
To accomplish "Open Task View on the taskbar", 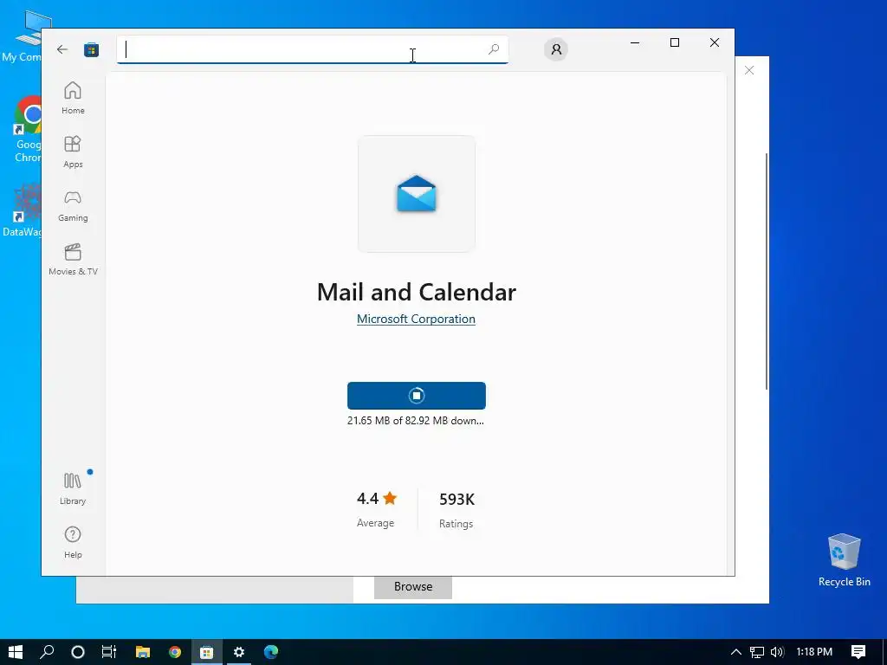I will (109, 652).
